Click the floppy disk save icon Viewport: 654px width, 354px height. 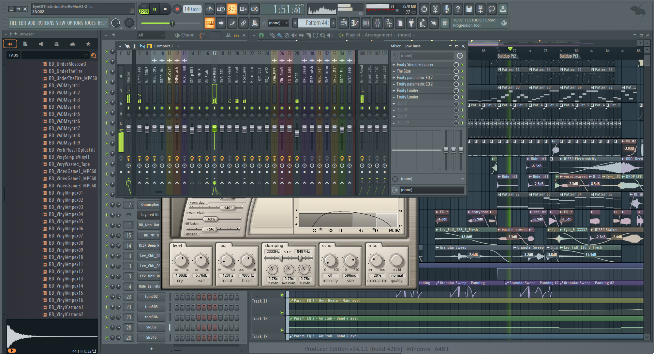469,9
